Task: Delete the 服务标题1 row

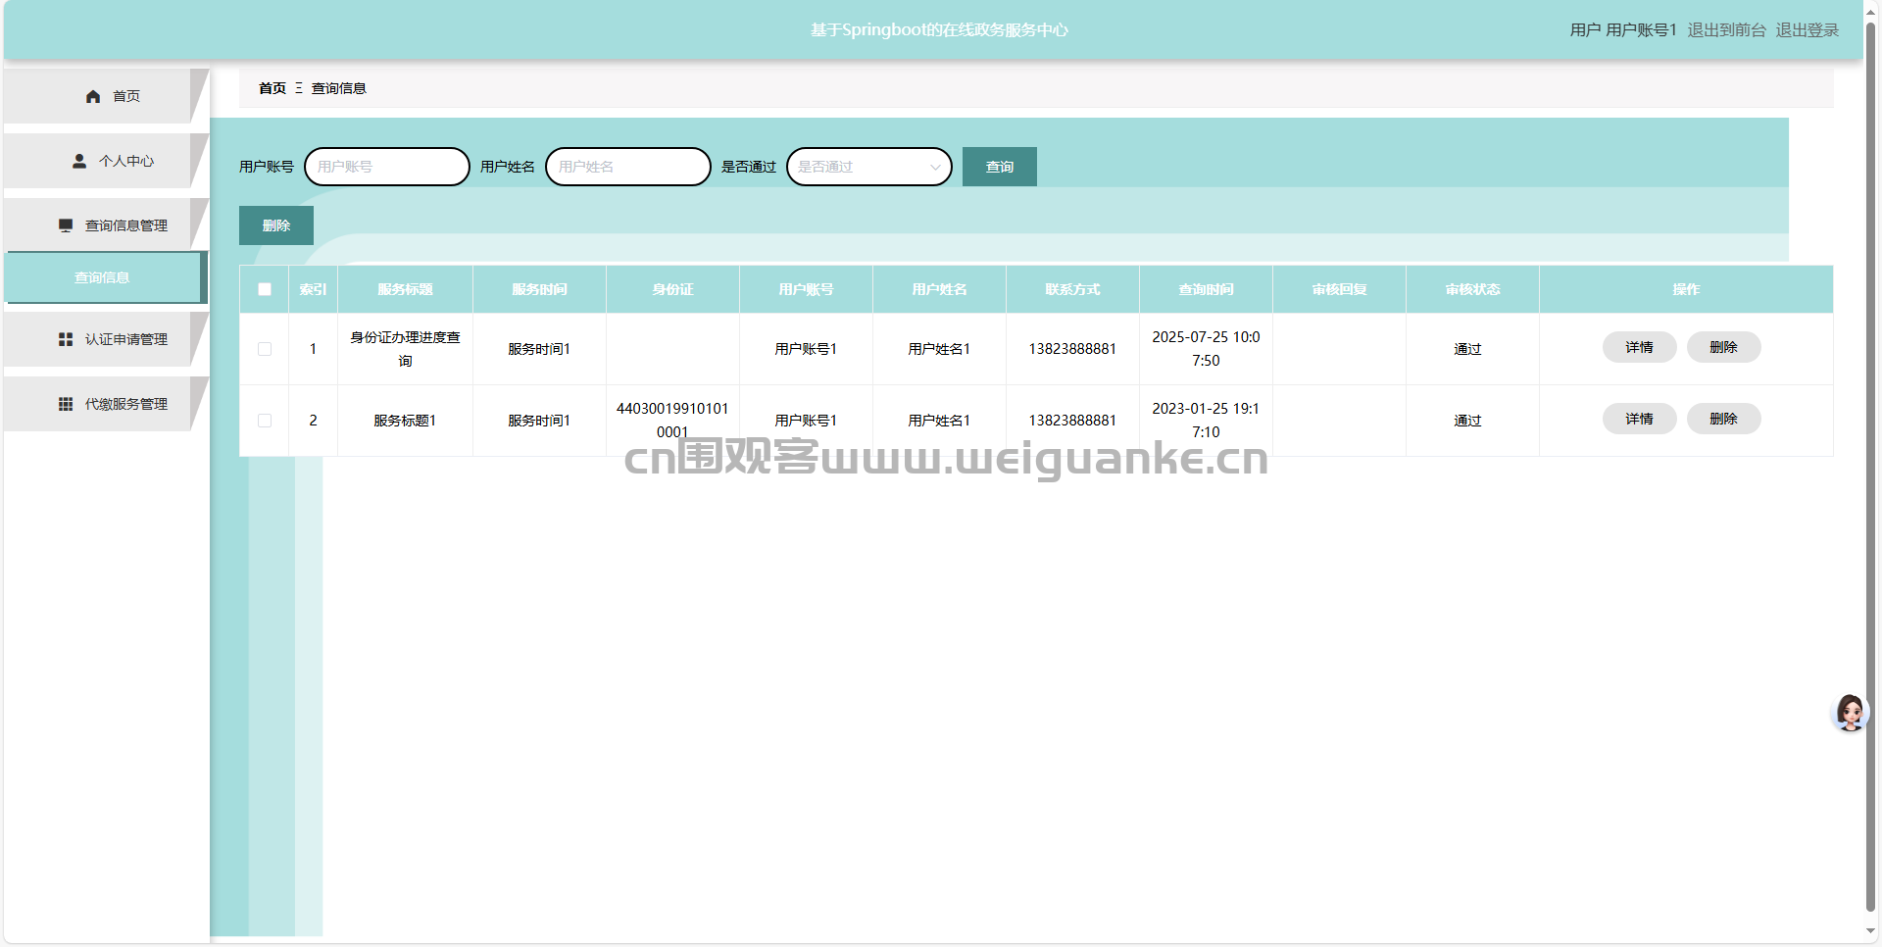Action: (x=1723, y=419)
